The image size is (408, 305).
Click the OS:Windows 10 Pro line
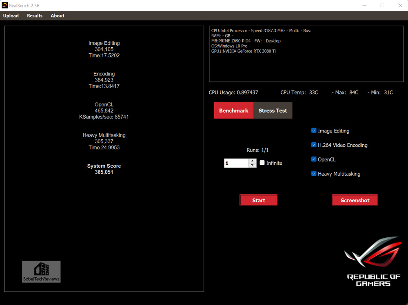click(x=229, y=46)
